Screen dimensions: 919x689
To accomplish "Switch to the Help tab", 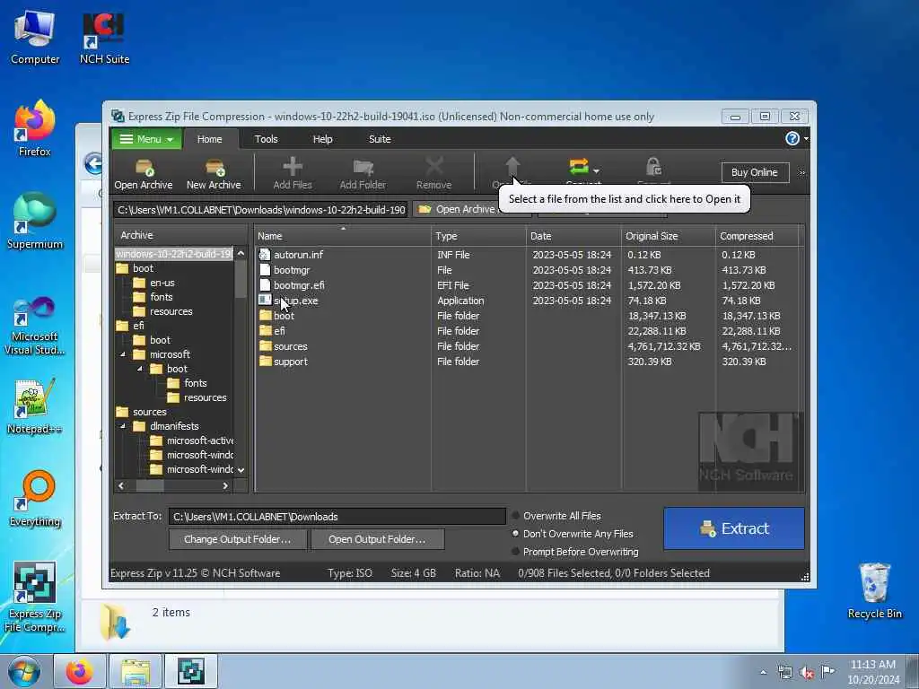I will [x=322, y=139].
